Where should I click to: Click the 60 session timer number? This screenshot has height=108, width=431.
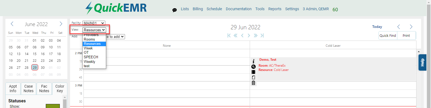pyautogui.click(x=335, y=9)
